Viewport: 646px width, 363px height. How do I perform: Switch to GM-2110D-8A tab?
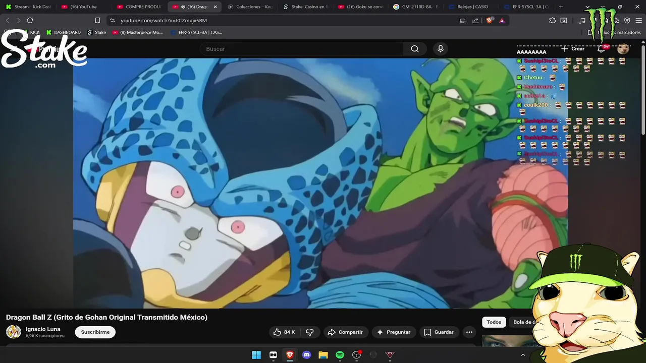click(x=416, y=7)
